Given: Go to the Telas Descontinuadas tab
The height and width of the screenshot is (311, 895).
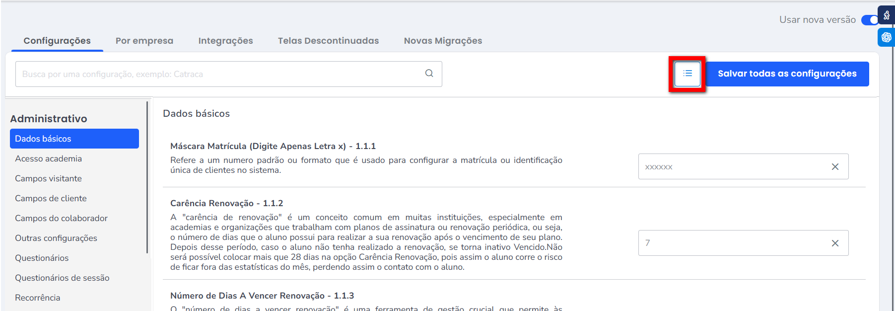Looking at the screenshot, I should coord(328,41).
